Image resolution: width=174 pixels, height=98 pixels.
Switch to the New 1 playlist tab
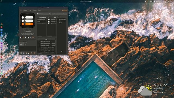(x=22, y=45)
